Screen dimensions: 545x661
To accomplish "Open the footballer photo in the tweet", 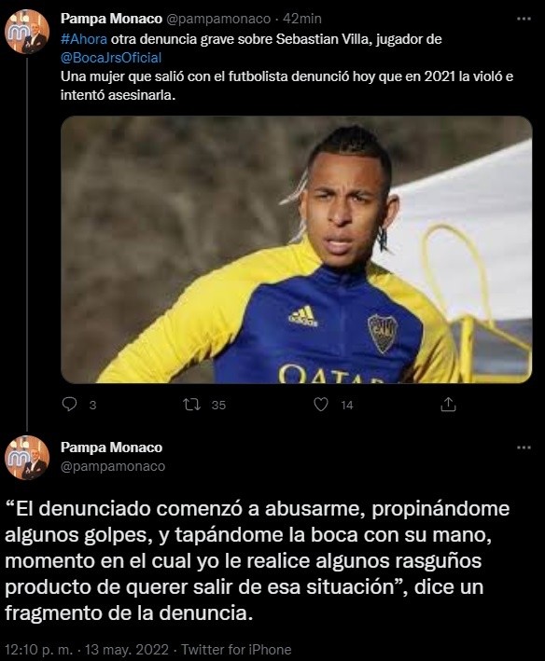I will pos(297,250).
